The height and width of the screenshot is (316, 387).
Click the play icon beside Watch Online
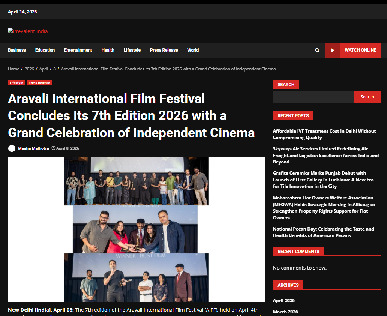[x=332, y=51]
